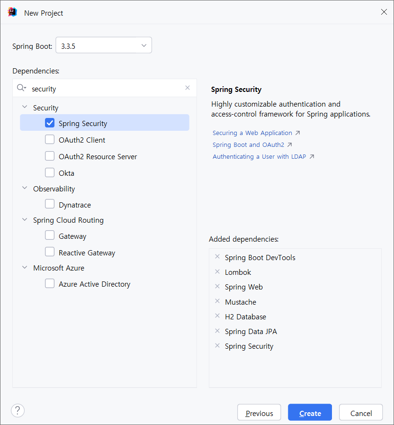394x425 pixels.
Task: Select Mustache in the added dependencies list
Action: (x=241, y=302)
